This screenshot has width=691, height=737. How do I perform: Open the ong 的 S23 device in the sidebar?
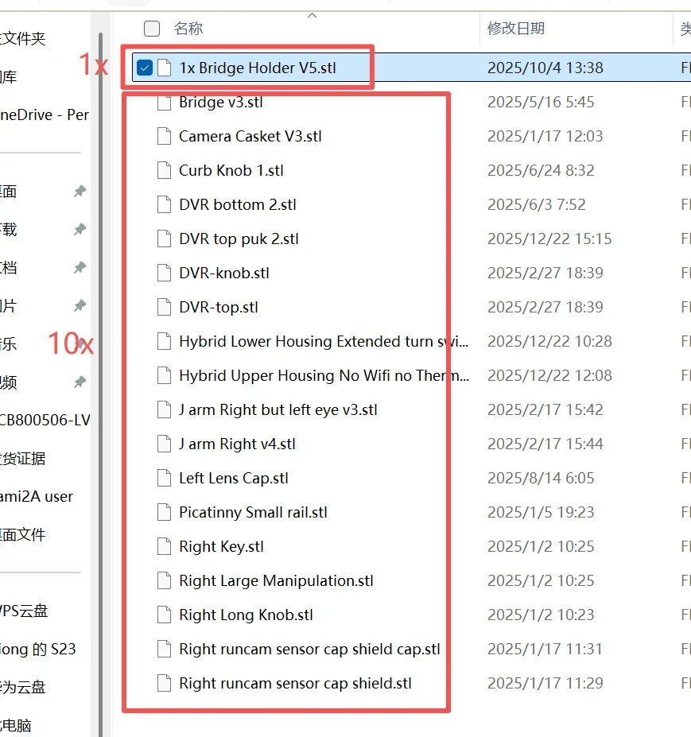coord(37,649)
